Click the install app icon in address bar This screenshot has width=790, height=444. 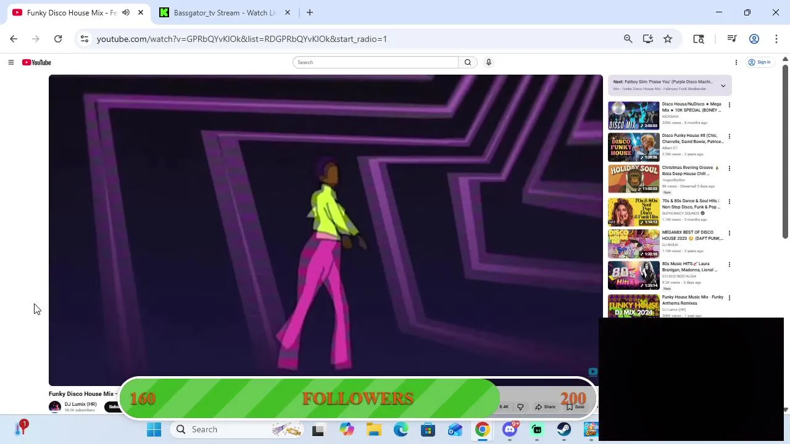(x=647, y=39)
